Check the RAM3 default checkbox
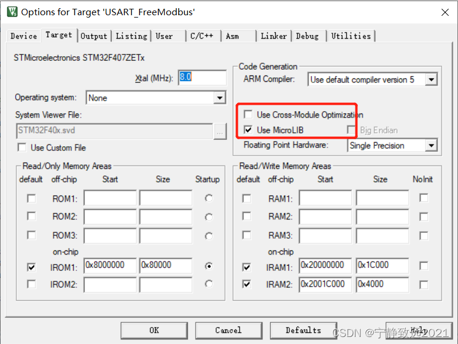Viewport: 458px width, 344px height. (x=247, y=235)
